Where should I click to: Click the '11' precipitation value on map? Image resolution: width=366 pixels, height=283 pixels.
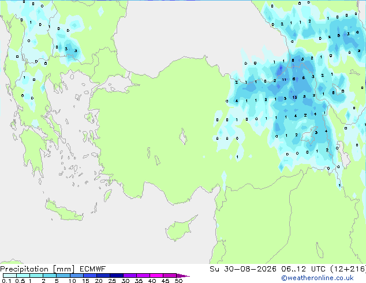[284, 80]
